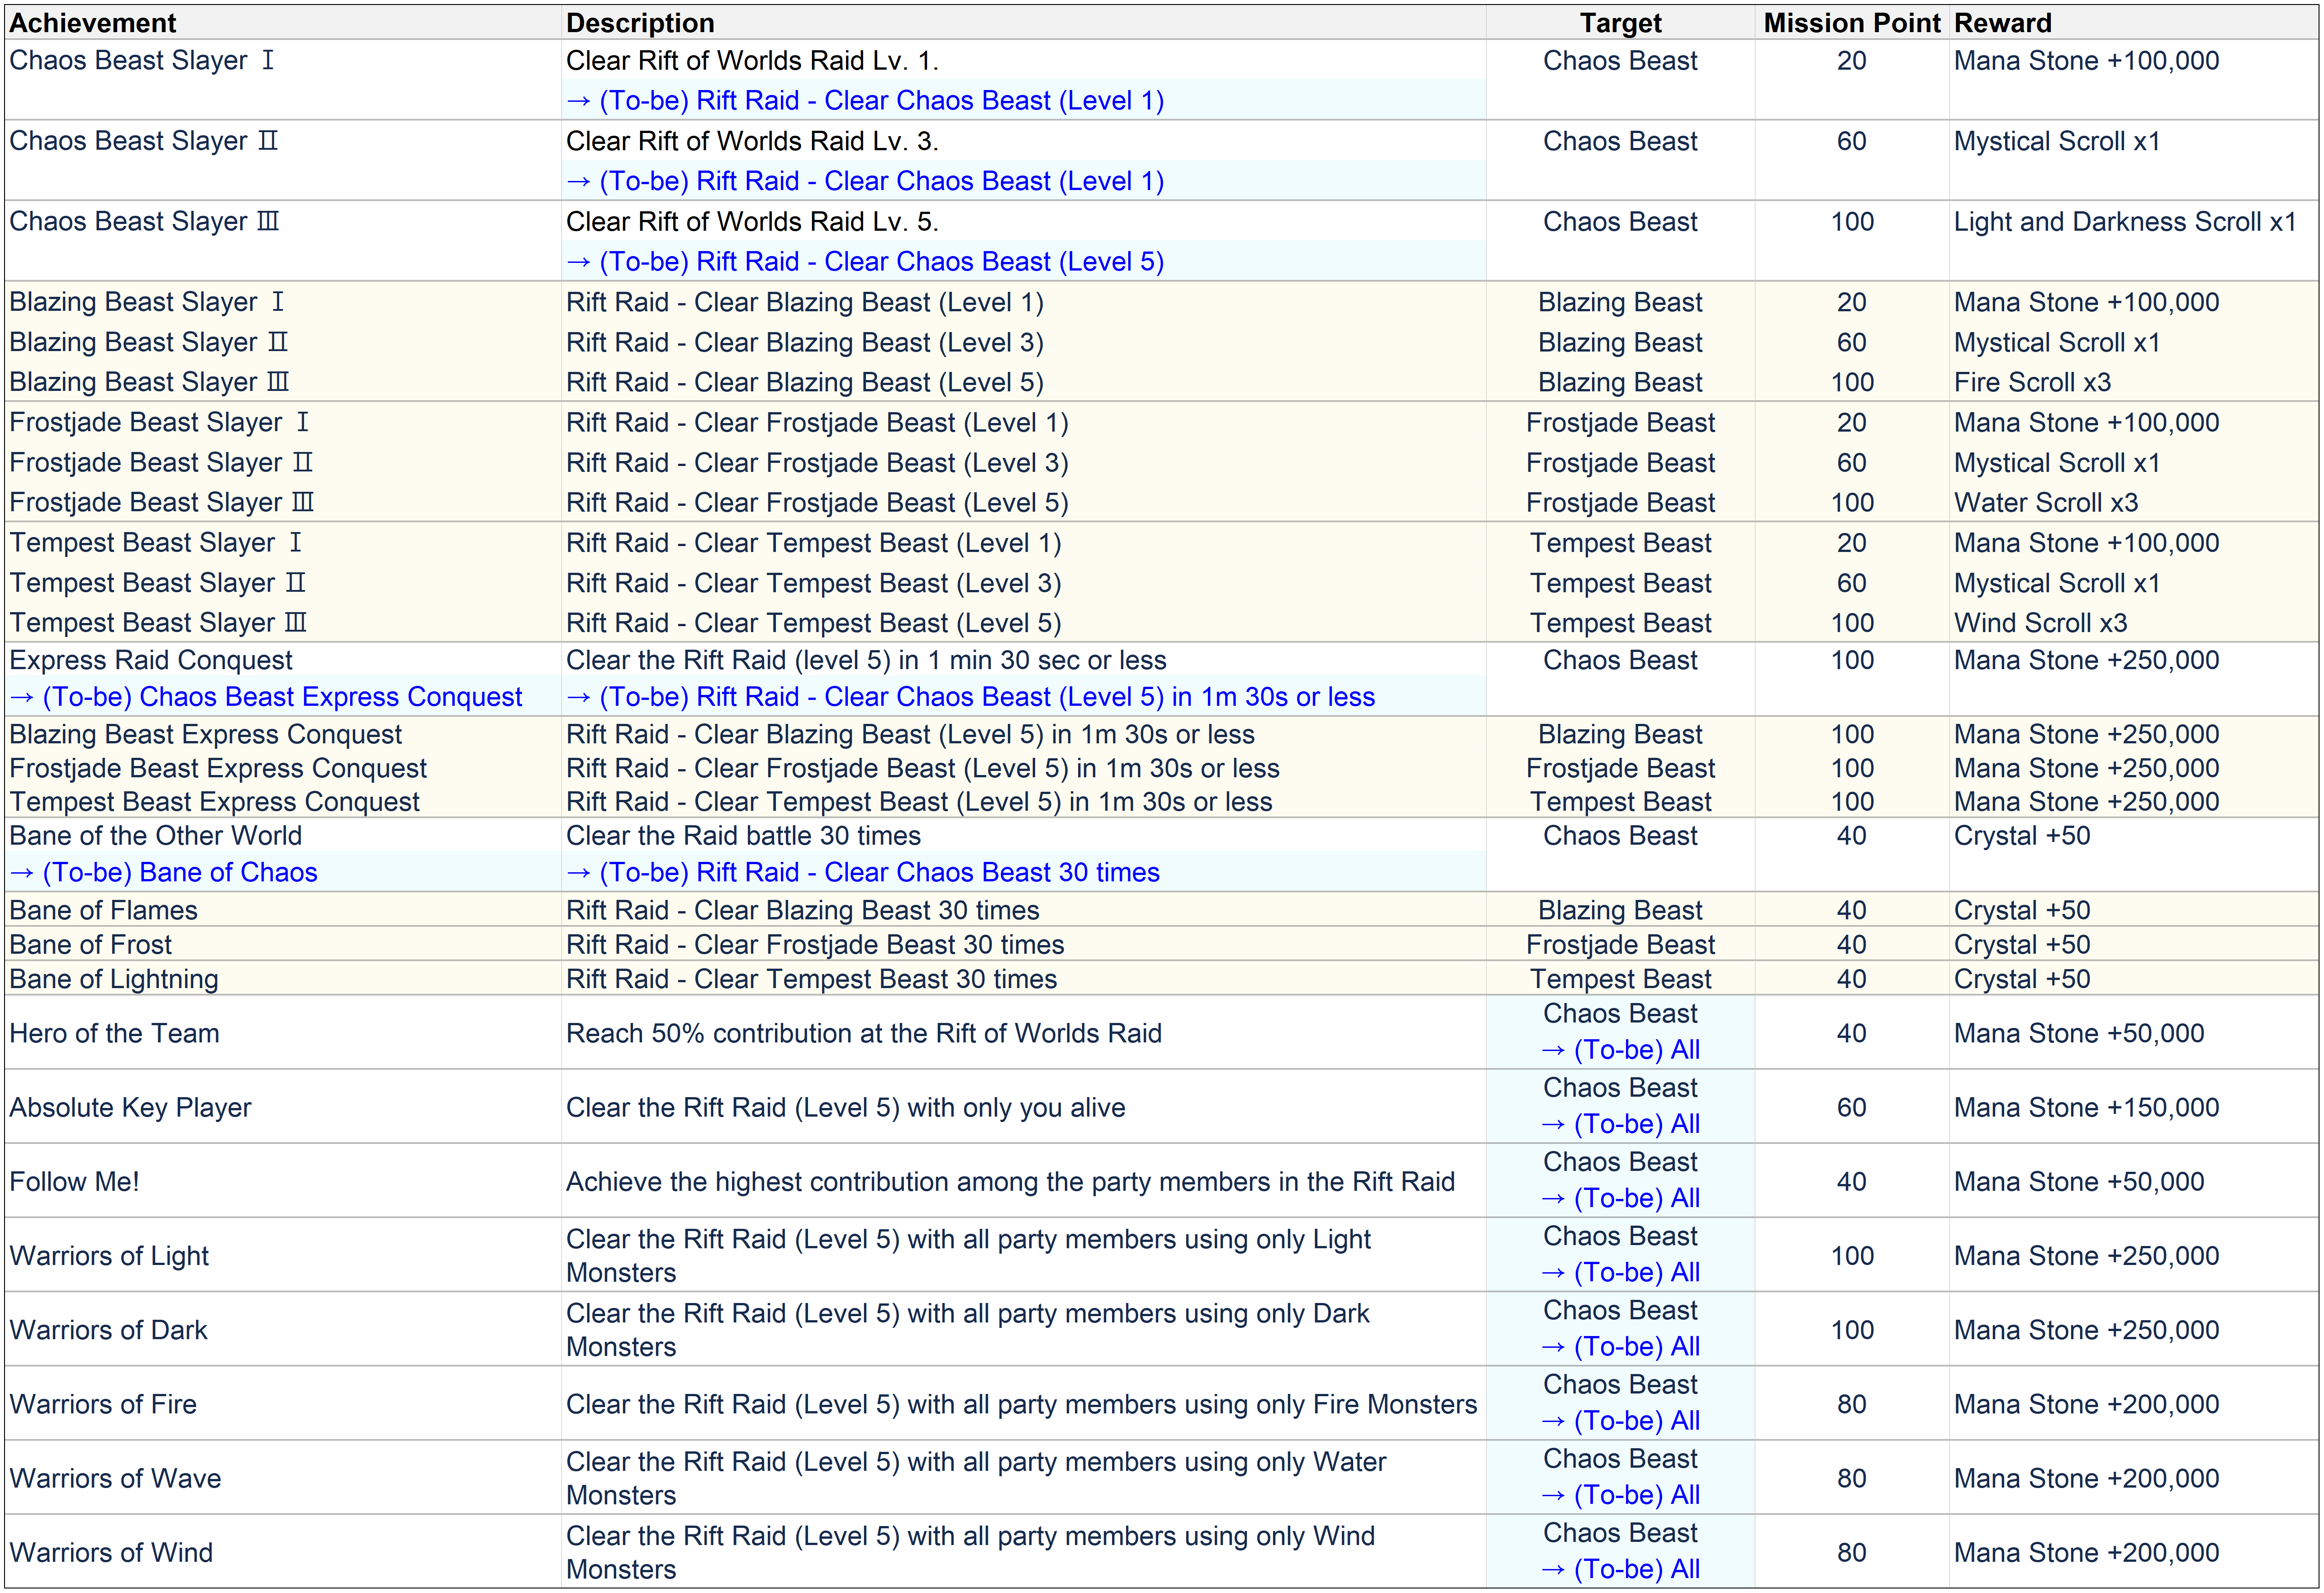Viewport: 2324px width, 1593px height.
Task: Click 'Clear the Rift Raid (Level 5) with only you alive'
Action: click(x=846, y=1107)
